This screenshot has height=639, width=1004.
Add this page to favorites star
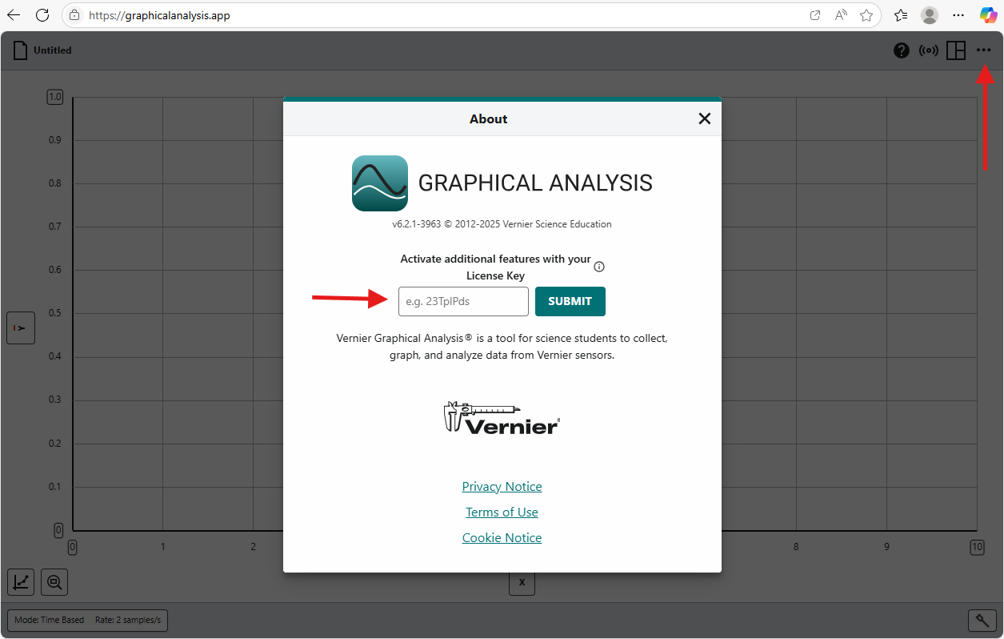click(x=866, y=15)
